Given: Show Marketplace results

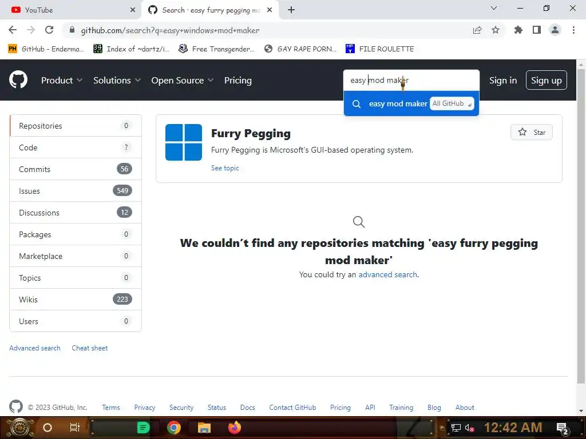Looking at the screenshot, I should pos(76,256).
